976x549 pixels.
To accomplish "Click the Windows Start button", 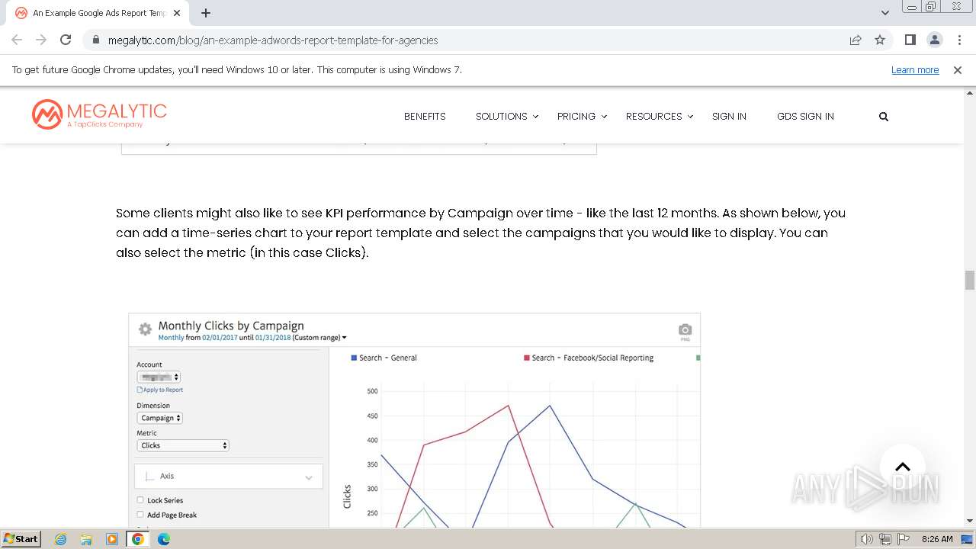I will 21,539.
